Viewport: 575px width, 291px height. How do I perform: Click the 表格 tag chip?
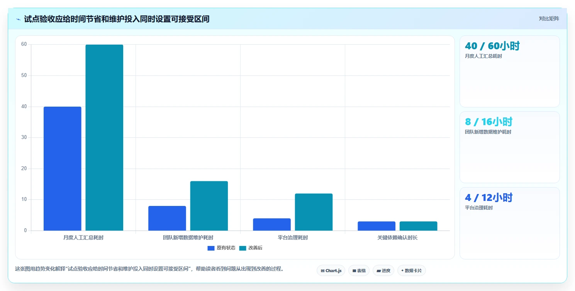tap(359, 271)
